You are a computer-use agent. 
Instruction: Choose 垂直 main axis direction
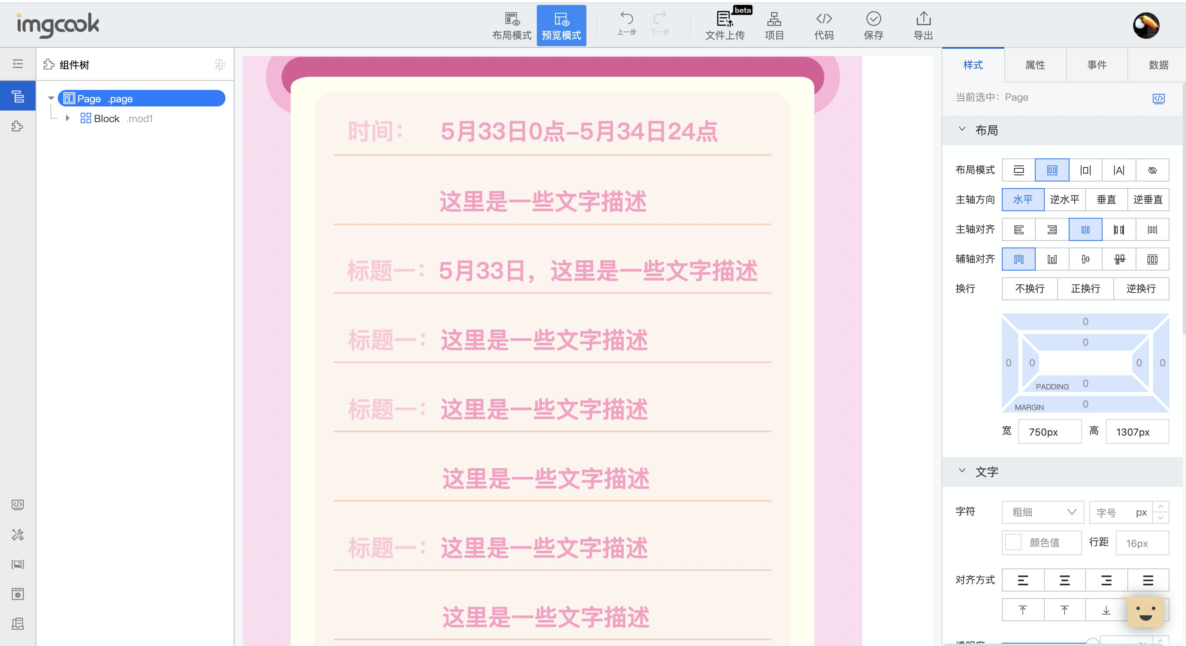1106,200
